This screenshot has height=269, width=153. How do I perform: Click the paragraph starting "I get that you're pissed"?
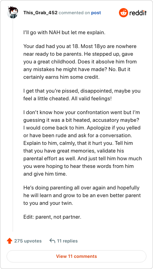pos(82,95)
